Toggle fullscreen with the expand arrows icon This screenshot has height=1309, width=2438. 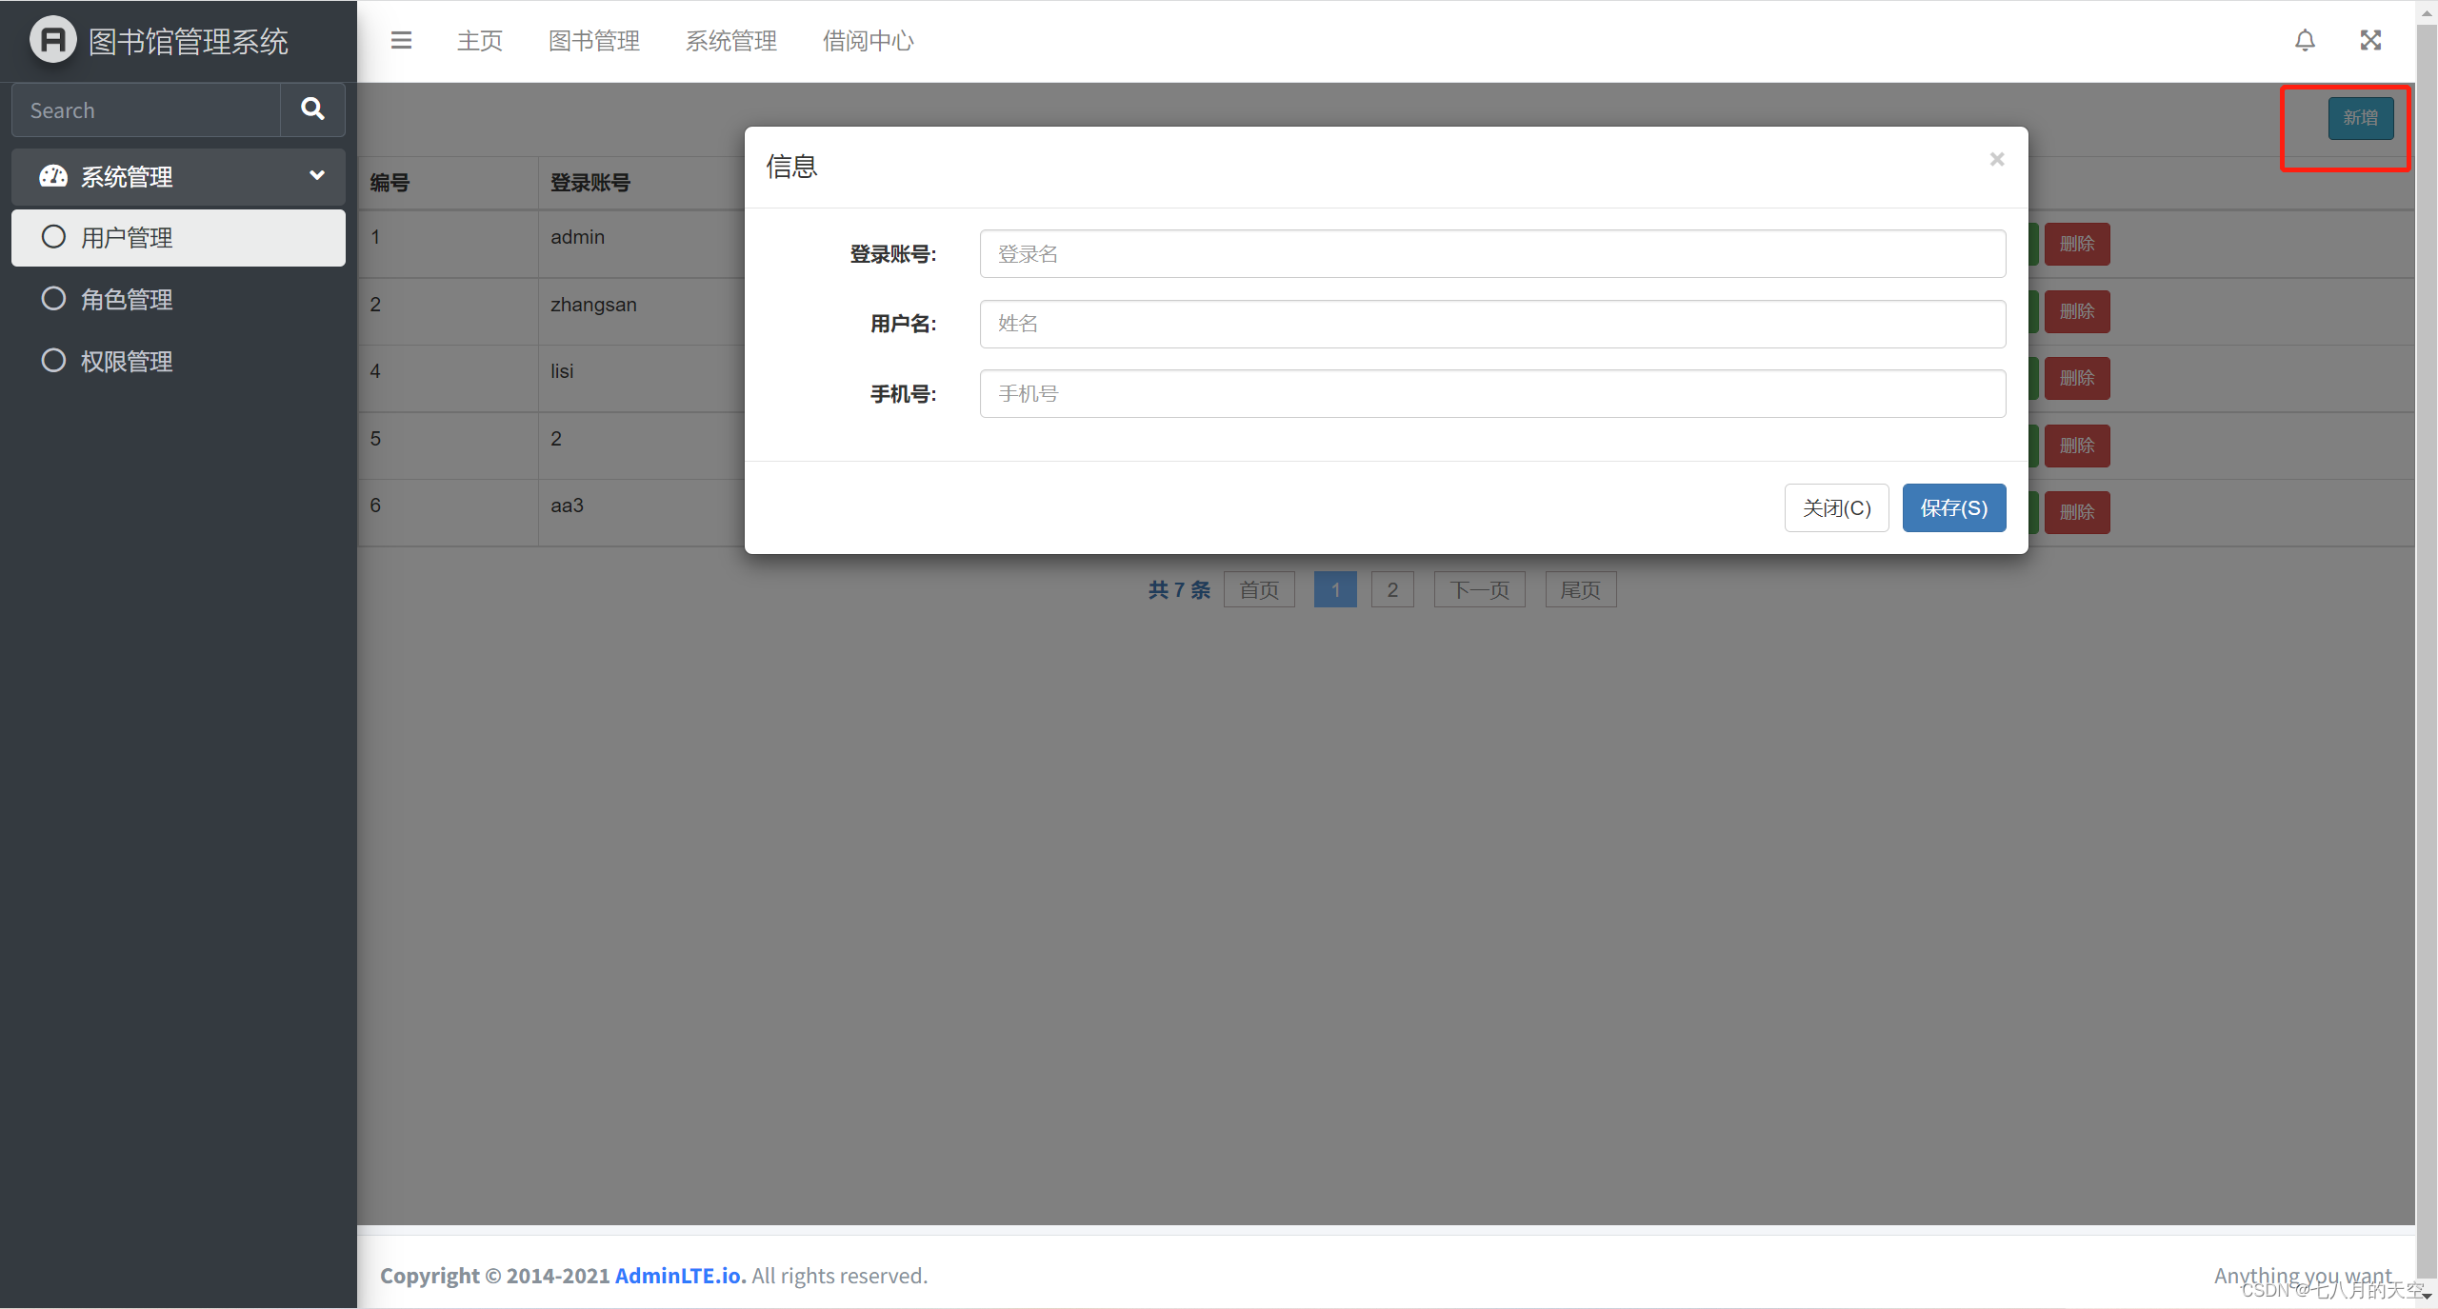pyautogui.click(x=2370, y=41)
